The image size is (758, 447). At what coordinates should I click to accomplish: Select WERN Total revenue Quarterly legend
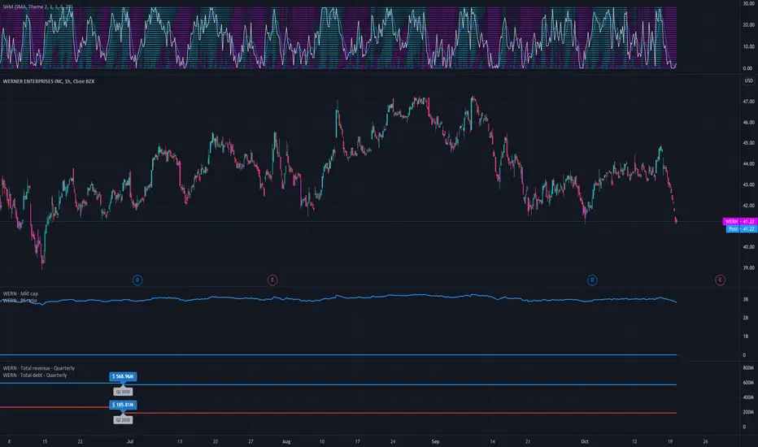pyautogui.click(x=39, y=368)
